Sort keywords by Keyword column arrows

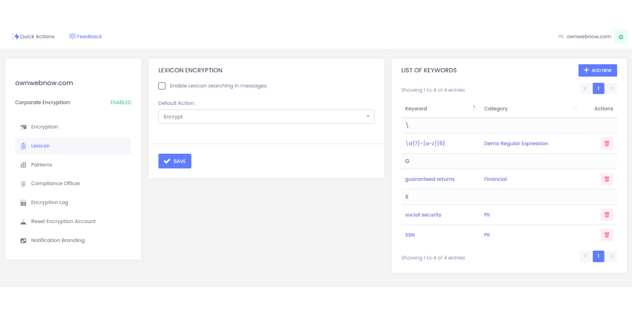point(475,108)
